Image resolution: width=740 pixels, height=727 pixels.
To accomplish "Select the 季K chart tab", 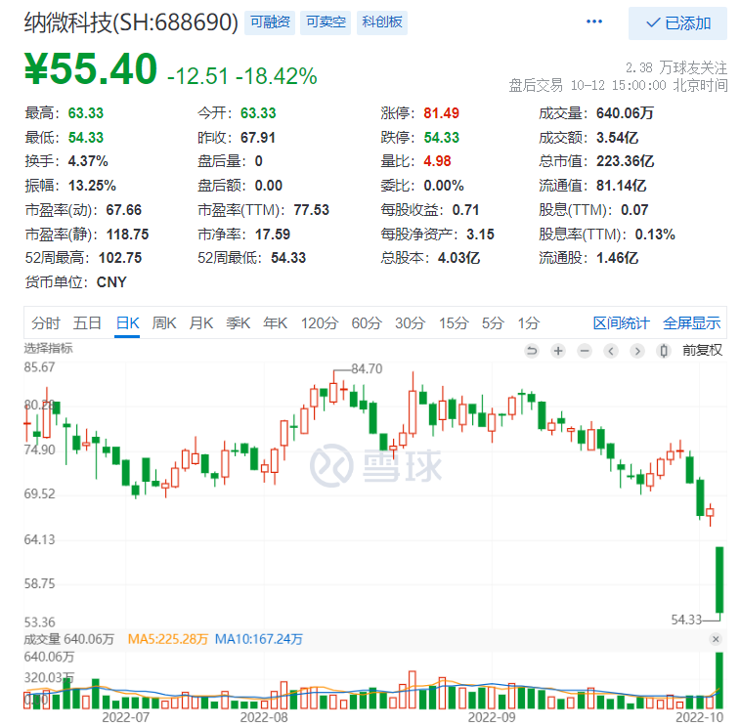I will (239, 323).
